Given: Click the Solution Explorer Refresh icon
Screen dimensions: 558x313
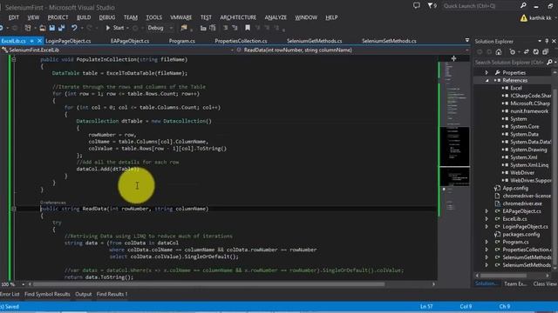Looking at the screenshot, I should (x=535, y=52).
